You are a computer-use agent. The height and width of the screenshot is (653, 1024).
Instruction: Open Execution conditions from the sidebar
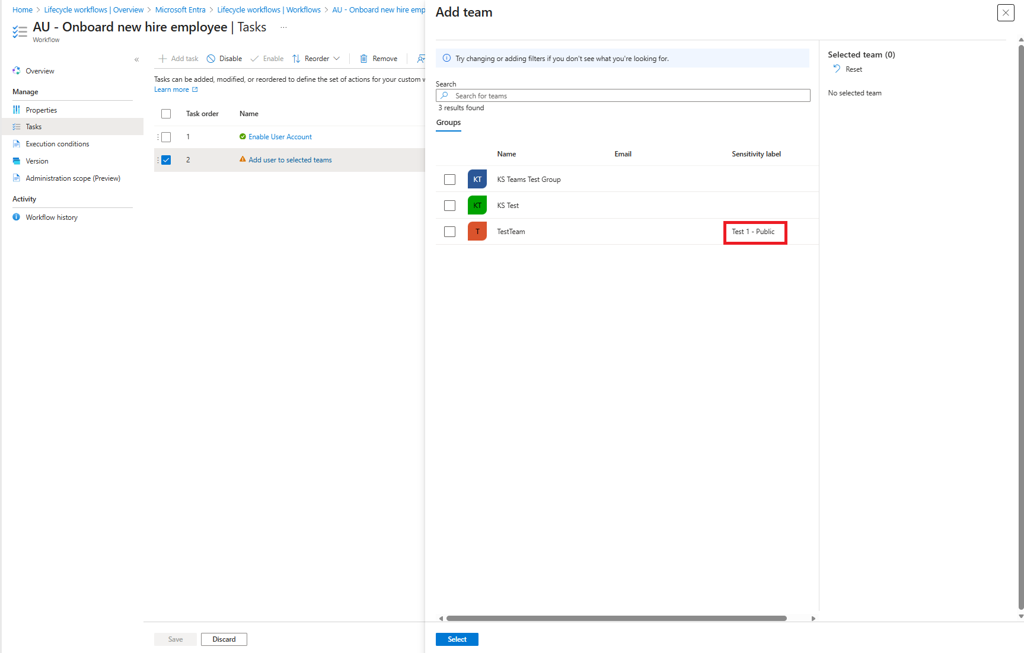point(57,143)
